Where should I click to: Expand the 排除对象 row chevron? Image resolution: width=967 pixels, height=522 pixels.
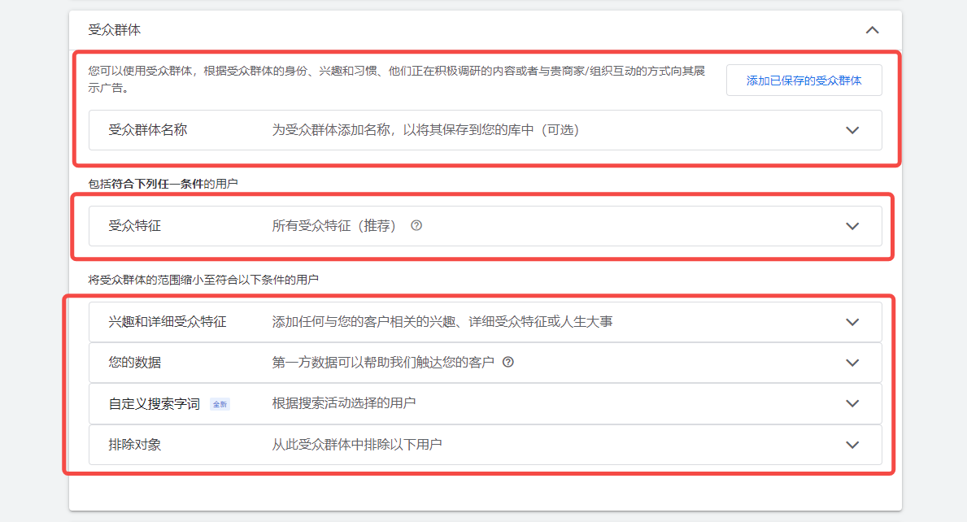[852, 445]
